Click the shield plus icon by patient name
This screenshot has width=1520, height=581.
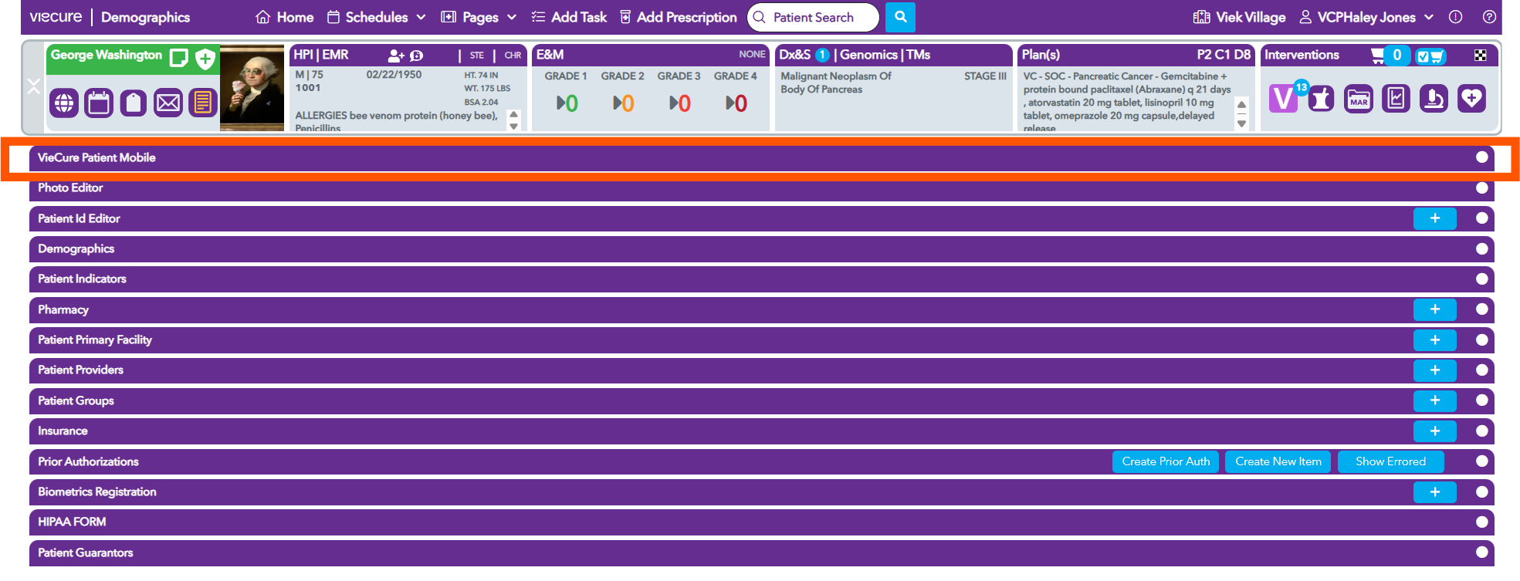(205, 59)
